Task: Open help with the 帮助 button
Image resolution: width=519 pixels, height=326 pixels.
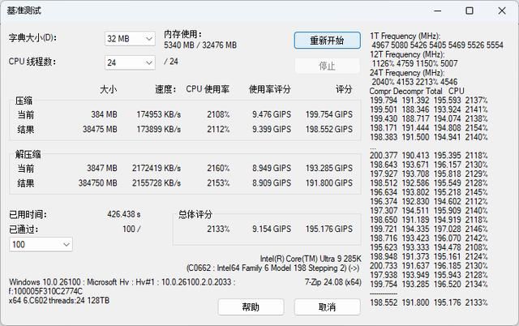Action: (251, 307)
